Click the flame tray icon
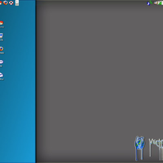163x163 pixels. pos(156,3)
